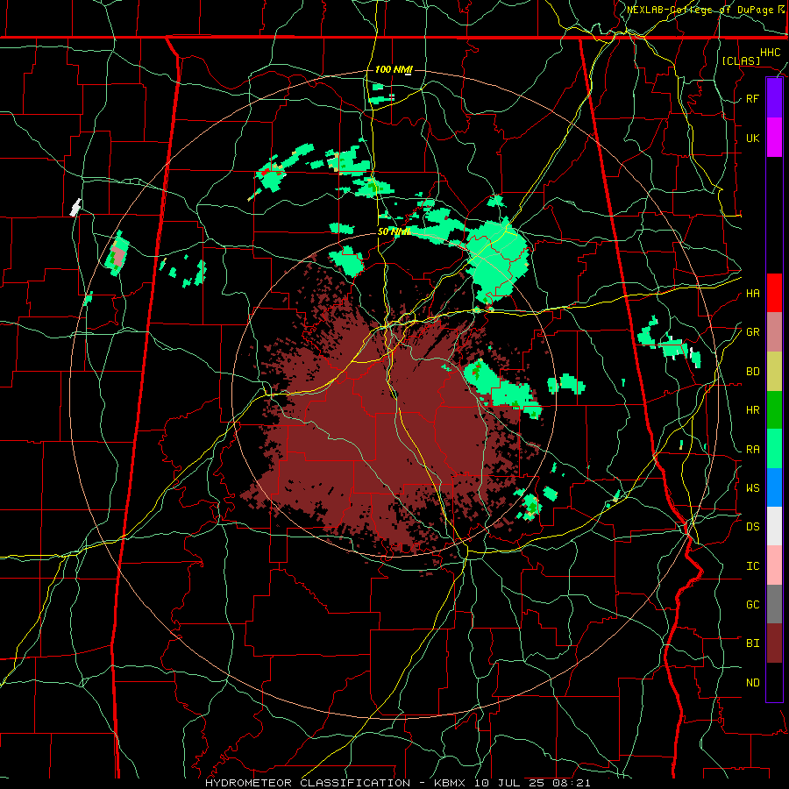Click the HA red legend swatch
This screenshot has height=789, width=789.
pyautogui.click(x=774, y=293)
